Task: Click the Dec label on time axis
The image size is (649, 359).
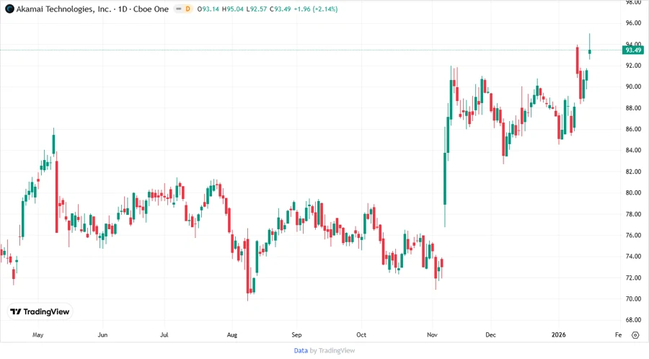Action: 491,335
